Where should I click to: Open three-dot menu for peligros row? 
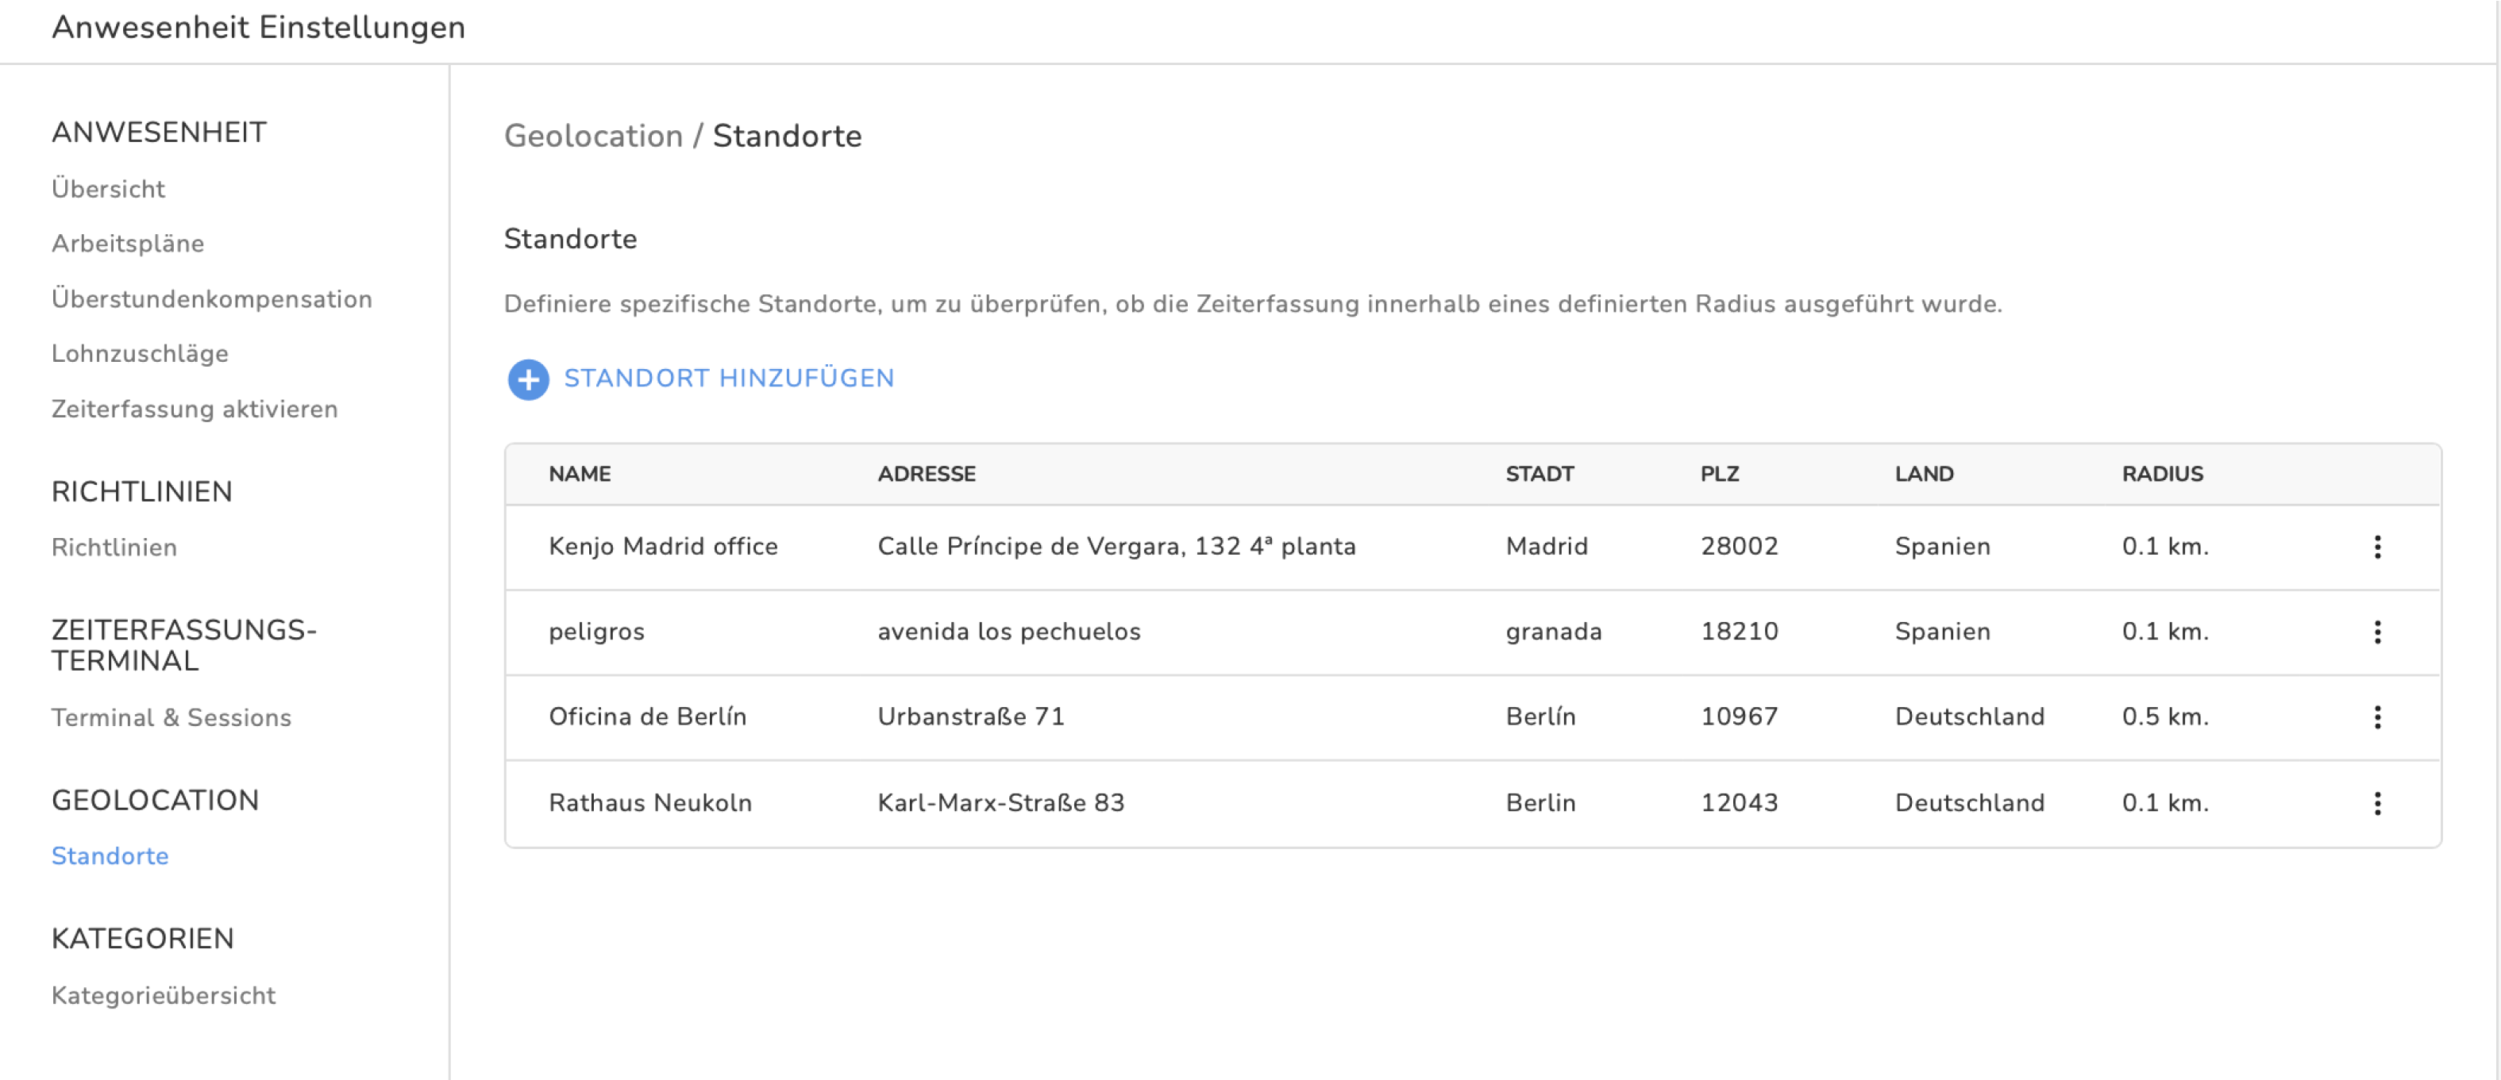(x=2376, y=632)
